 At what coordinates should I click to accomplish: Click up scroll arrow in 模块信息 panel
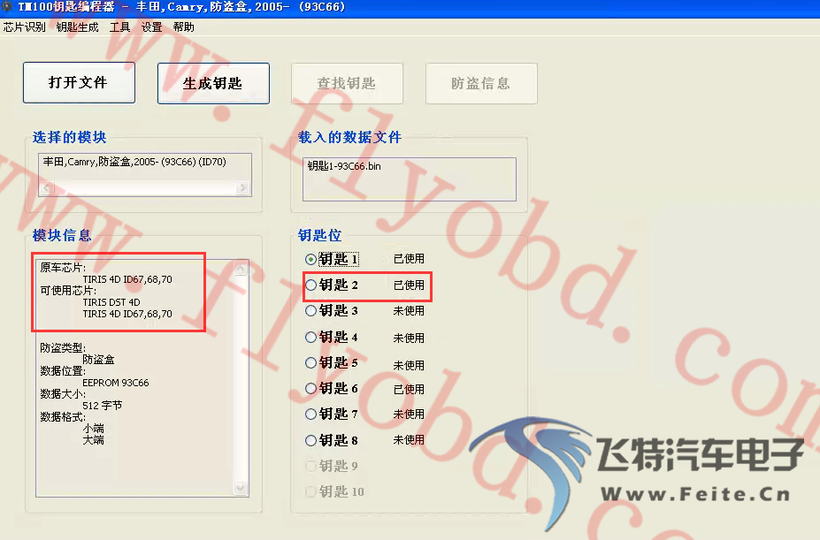240,268
